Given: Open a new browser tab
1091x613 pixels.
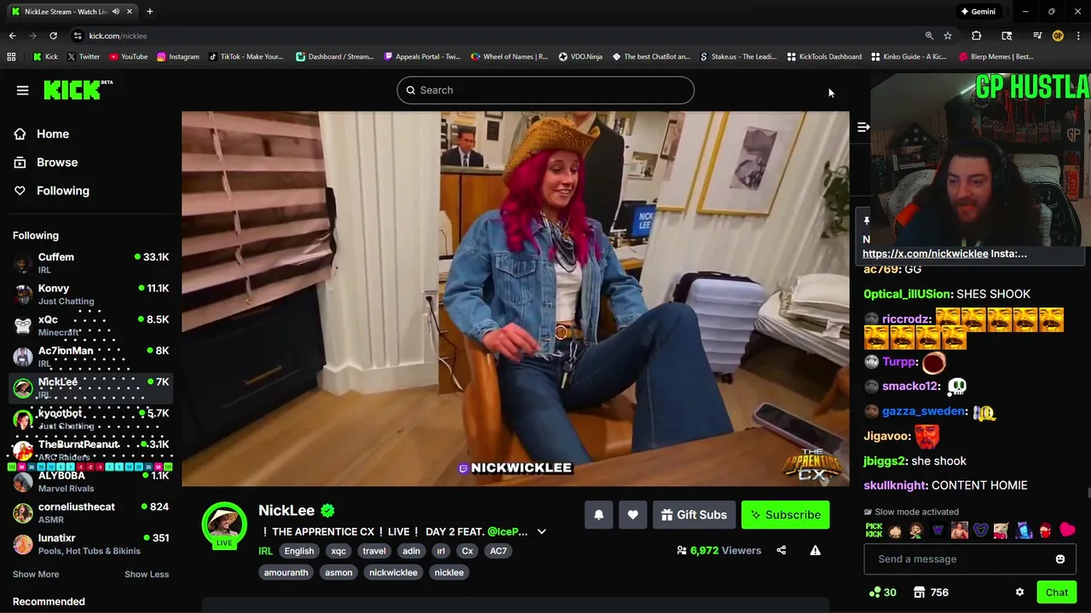Looking at the screenshot, I should (x=149, y=12).
